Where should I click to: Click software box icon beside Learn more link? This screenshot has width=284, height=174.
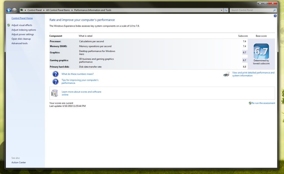[x=54, y=93]
